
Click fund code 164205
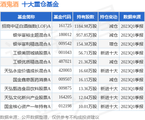tap(65, 97)
